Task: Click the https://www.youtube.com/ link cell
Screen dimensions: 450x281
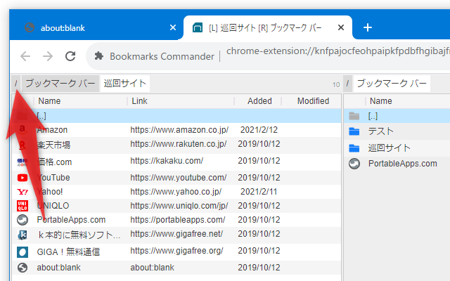Action: tap(179, 178)
